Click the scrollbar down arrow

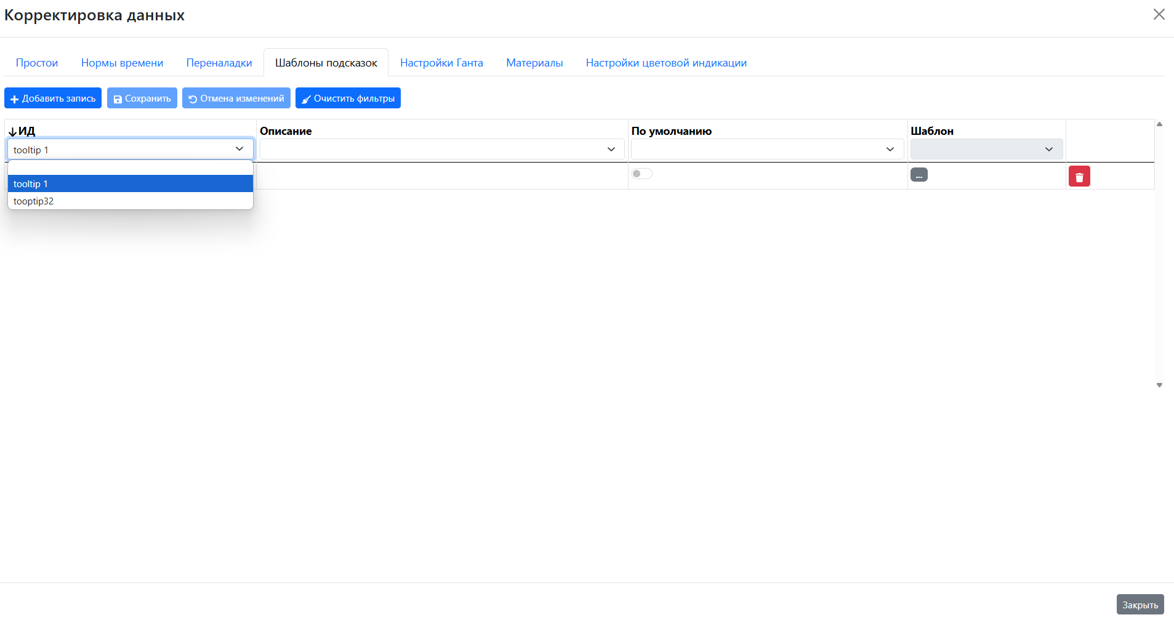[1159, 385]
